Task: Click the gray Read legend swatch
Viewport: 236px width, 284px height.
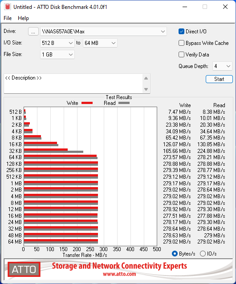Action: click(124, 103)
